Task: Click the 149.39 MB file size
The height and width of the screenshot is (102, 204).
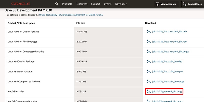Action: (x=82, y=61)
